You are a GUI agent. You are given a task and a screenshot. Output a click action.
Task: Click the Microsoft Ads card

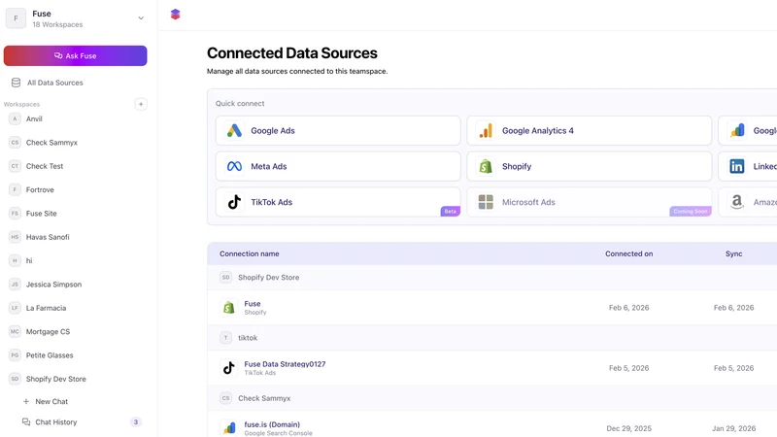pos(590,202)
